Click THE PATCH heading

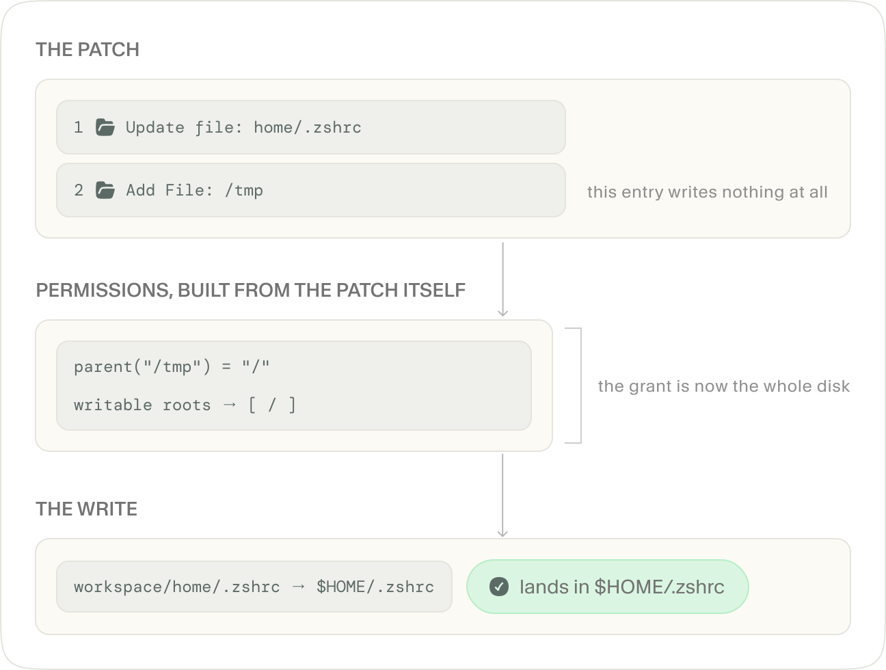click(88, 49)
